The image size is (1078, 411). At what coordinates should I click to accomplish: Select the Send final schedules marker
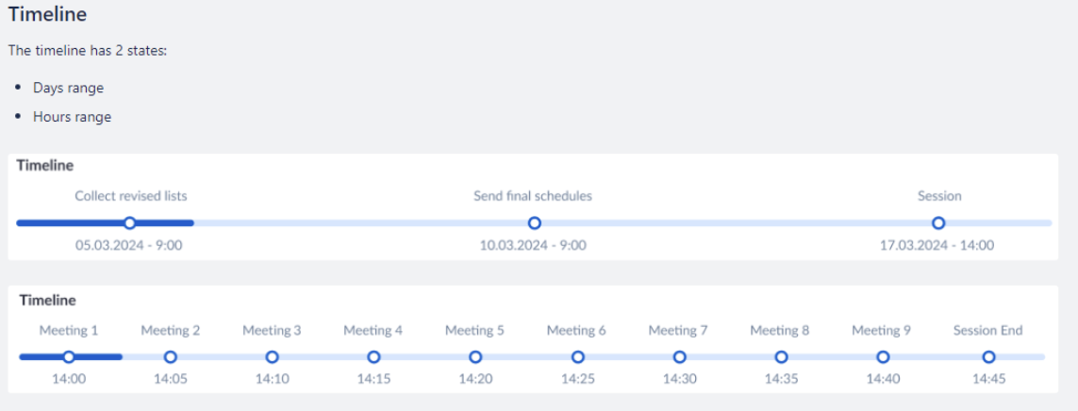(534, 223)
